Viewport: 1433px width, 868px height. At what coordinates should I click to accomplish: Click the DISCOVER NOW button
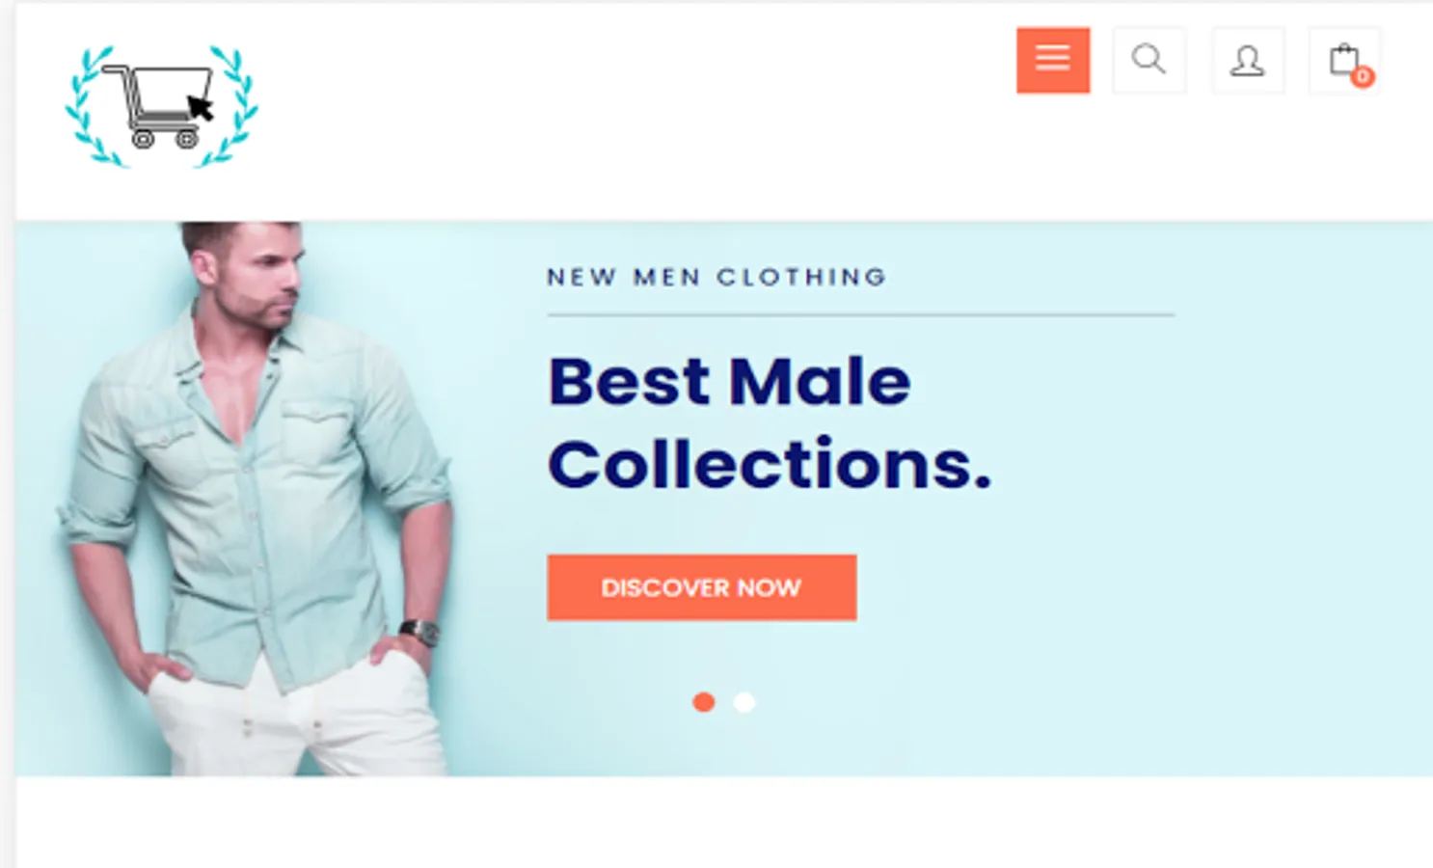coord(702,587)
